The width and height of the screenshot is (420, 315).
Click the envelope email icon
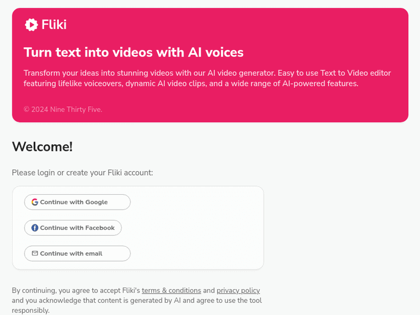point(35,253)
